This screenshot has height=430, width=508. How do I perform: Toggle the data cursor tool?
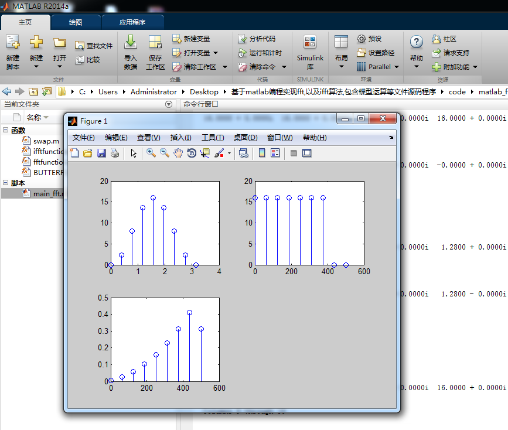(205, 153)
